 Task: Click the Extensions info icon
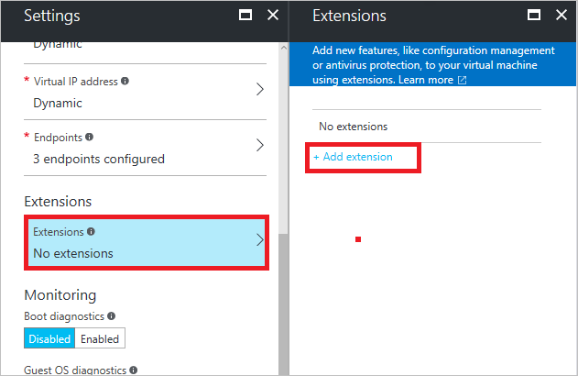91,232
